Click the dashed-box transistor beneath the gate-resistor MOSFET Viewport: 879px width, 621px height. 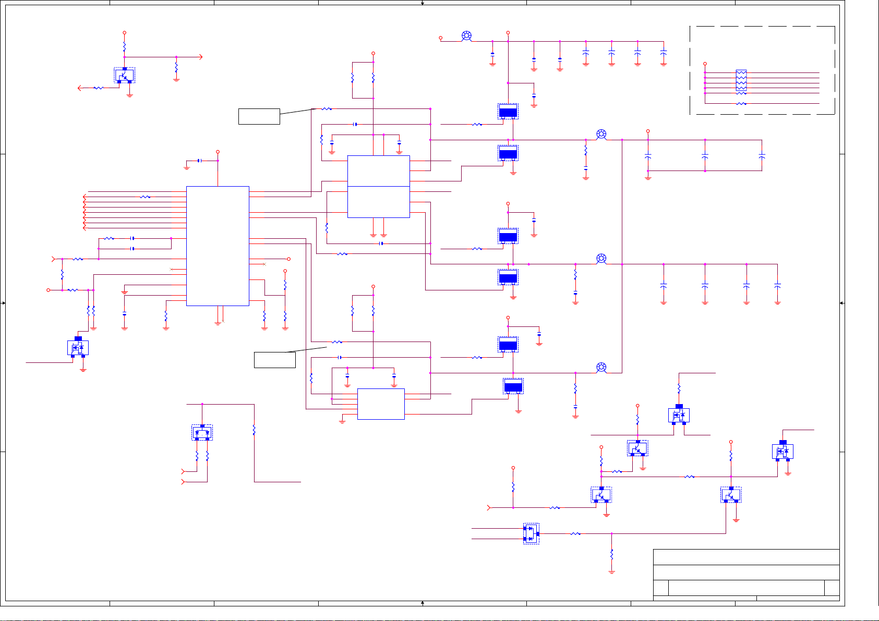[637, 448]
